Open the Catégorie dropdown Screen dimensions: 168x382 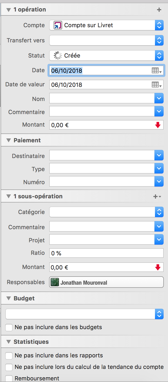point(106,212)
